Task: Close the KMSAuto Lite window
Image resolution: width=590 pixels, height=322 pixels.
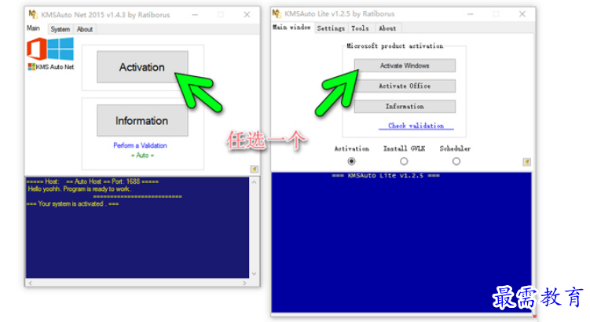Action: pyautogui.click(x=522, y=14)
